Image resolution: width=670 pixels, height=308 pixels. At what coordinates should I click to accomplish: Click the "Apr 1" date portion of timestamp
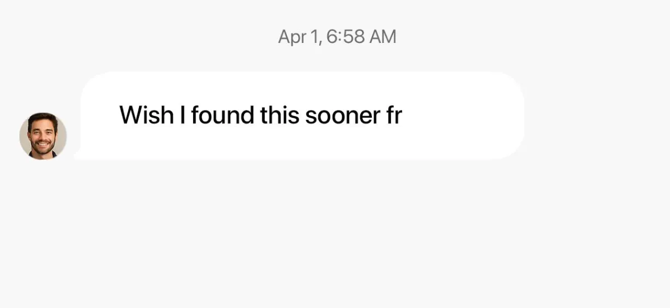pos(299,37)
